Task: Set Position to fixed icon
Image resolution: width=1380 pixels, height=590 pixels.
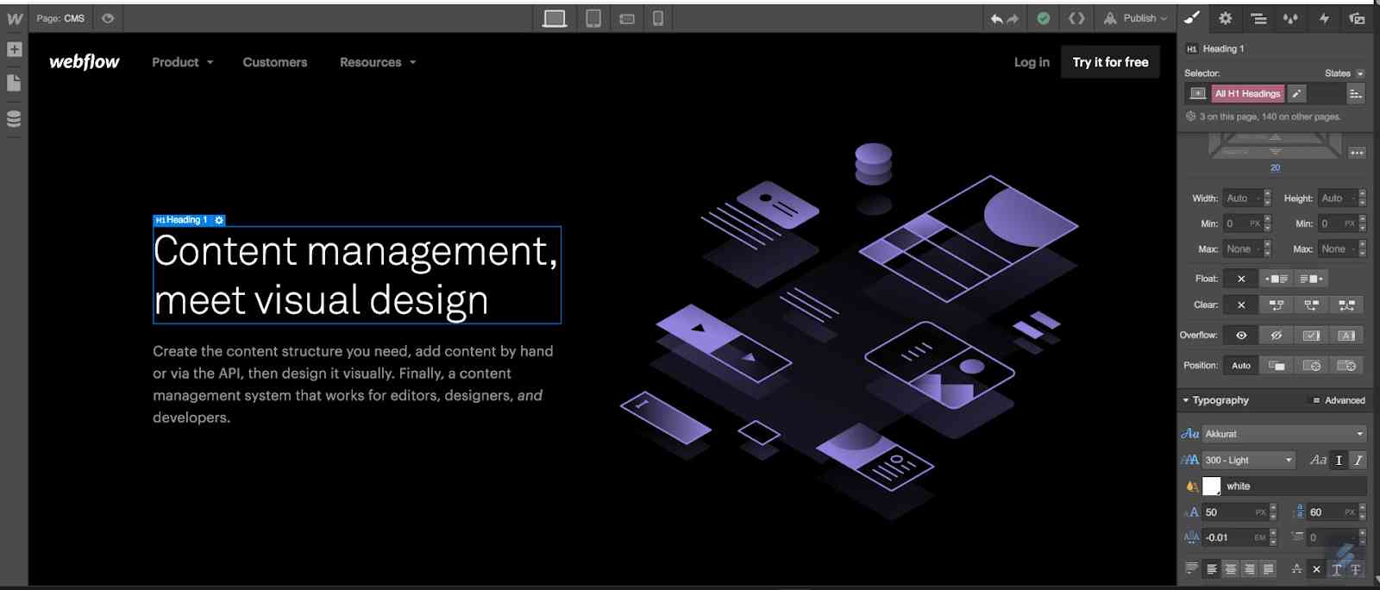Action: pyautogui.click(x=1346, y=366)
